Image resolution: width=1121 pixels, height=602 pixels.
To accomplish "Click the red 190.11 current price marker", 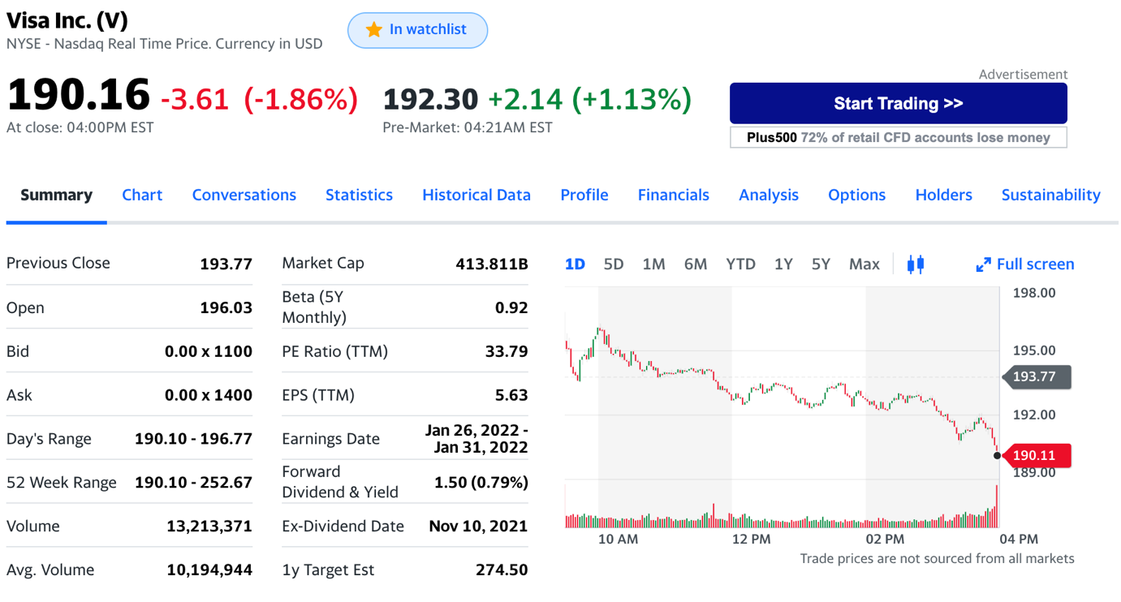I will click(x=1037, y=456).
